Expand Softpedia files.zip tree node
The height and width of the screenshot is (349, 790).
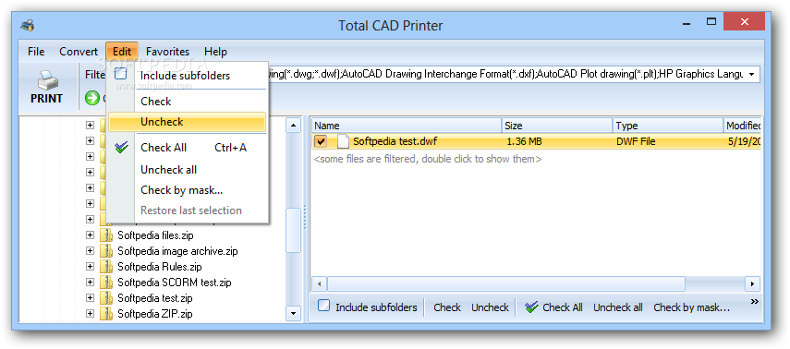[90, 235]
